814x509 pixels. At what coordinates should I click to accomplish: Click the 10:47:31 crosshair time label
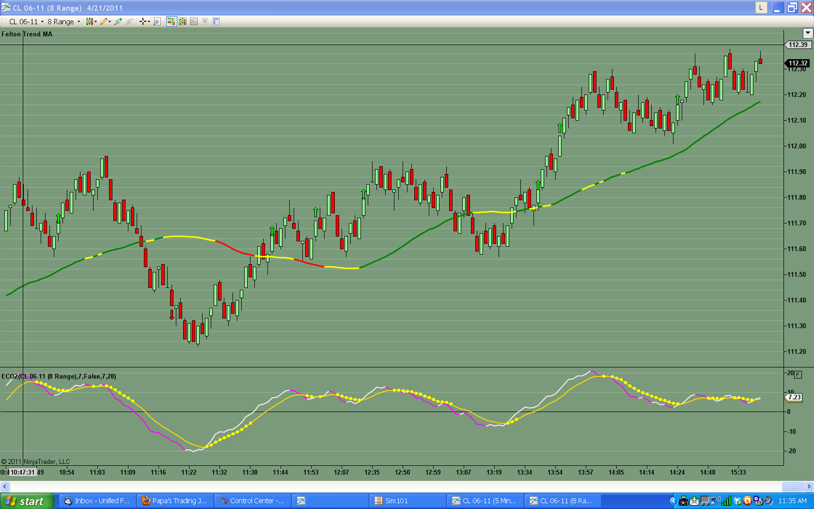23,472
